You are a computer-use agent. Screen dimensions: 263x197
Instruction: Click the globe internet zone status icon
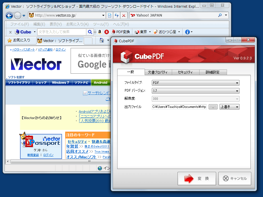point(100,168)
